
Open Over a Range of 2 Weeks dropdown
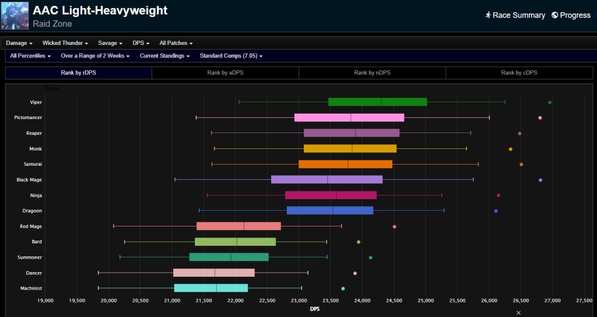(x=96, y=56)
